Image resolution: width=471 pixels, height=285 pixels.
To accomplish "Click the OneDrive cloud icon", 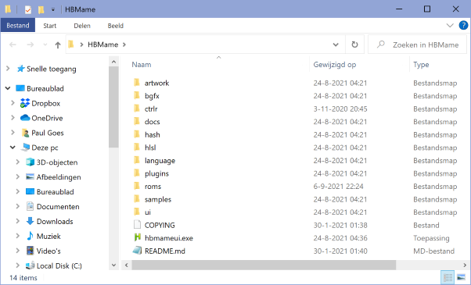I will [25, 118].
